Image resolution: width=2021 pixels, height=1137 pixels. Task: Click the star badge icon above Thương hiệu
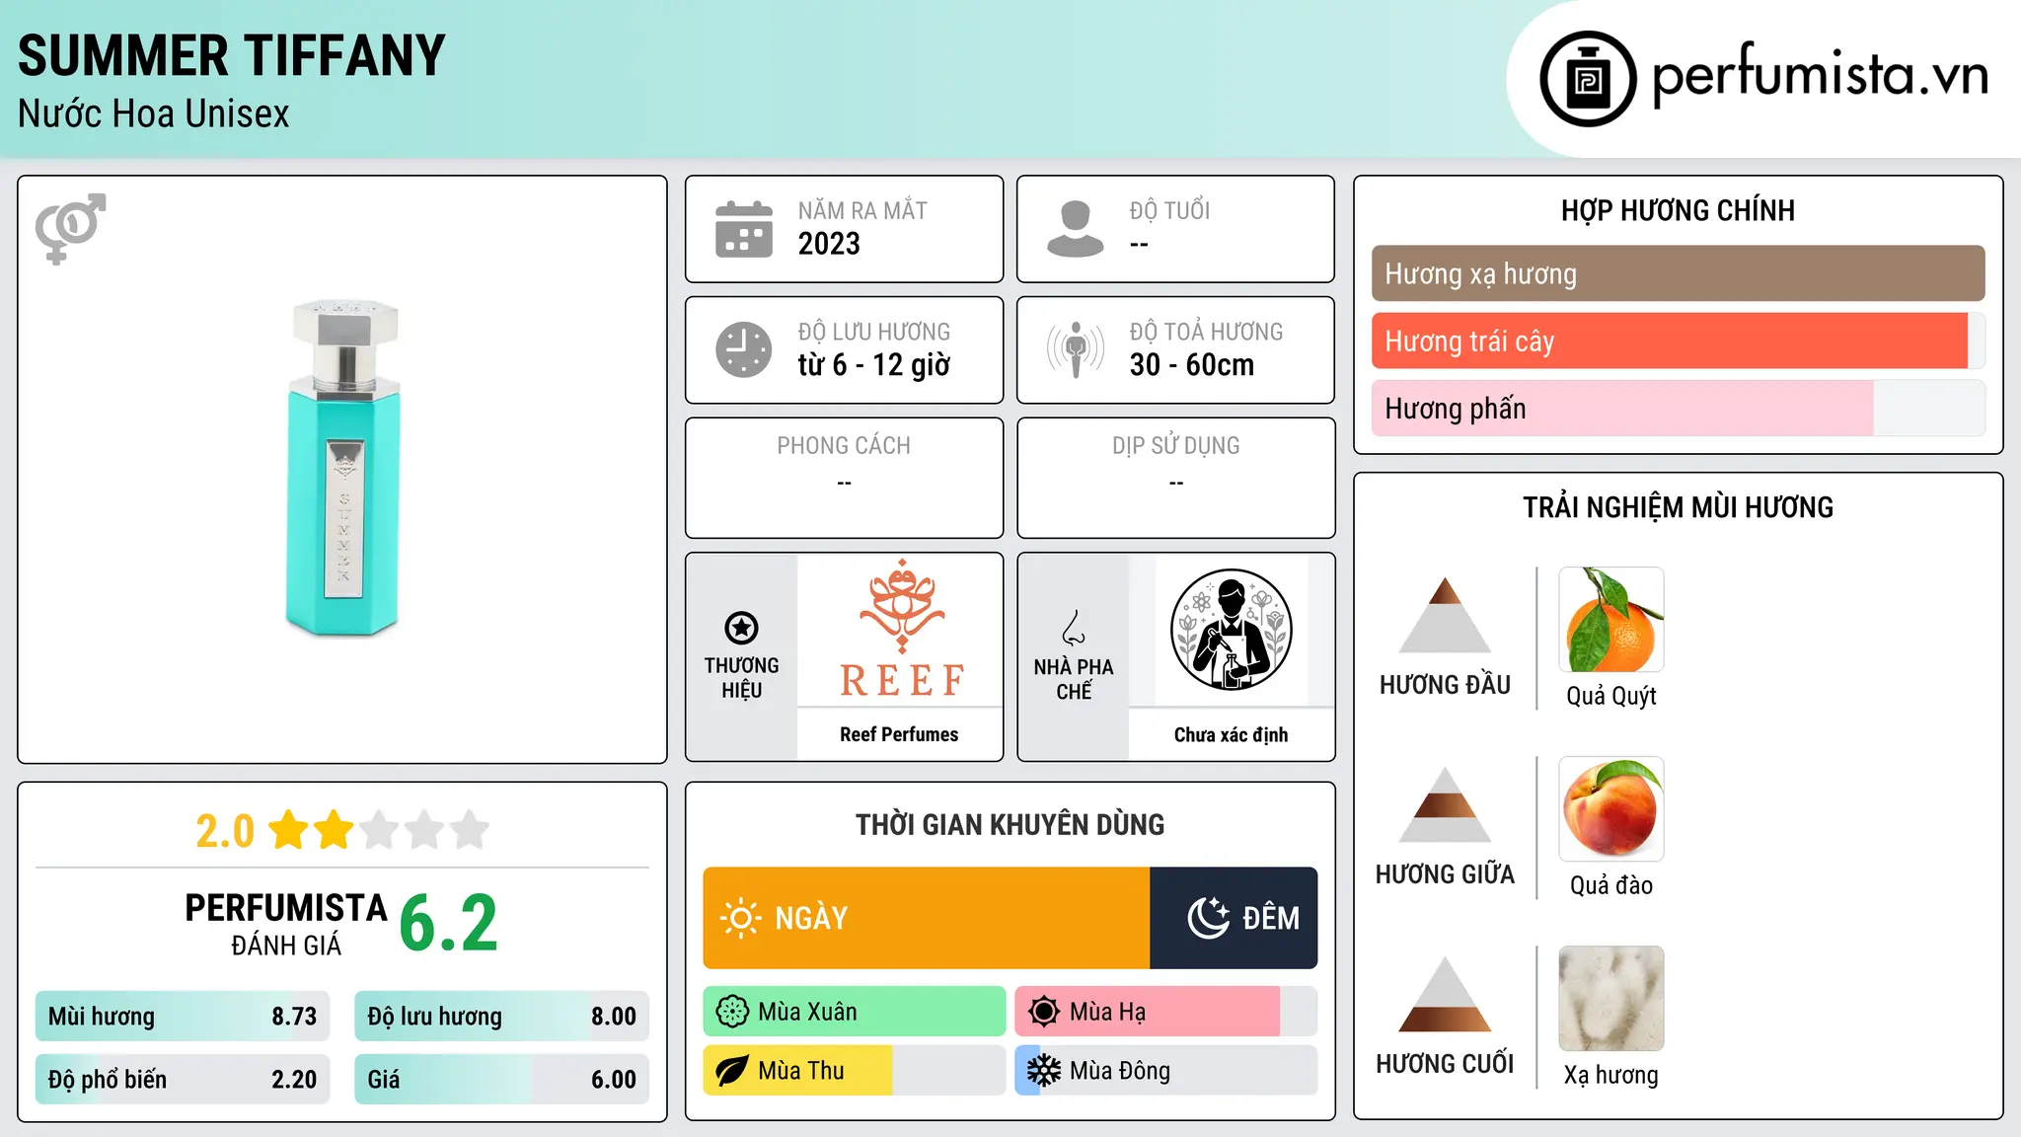[x=741, y=628]
